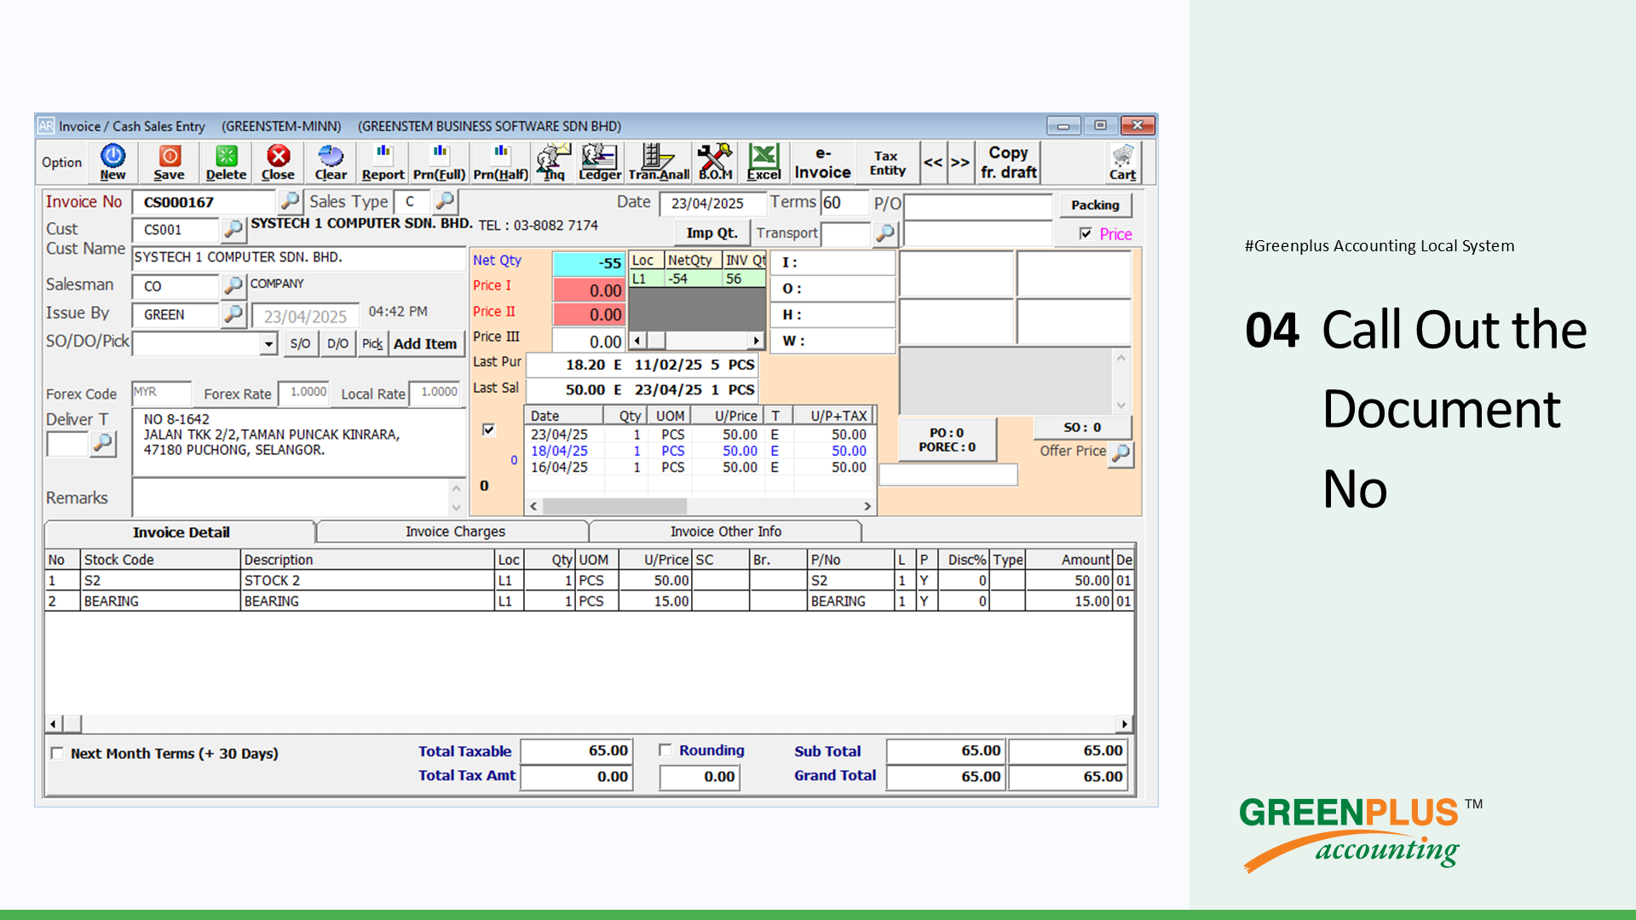Viewport: 1636px width, 920px height.
Task: Open the Option menu
Action: (x=62, y=162)
